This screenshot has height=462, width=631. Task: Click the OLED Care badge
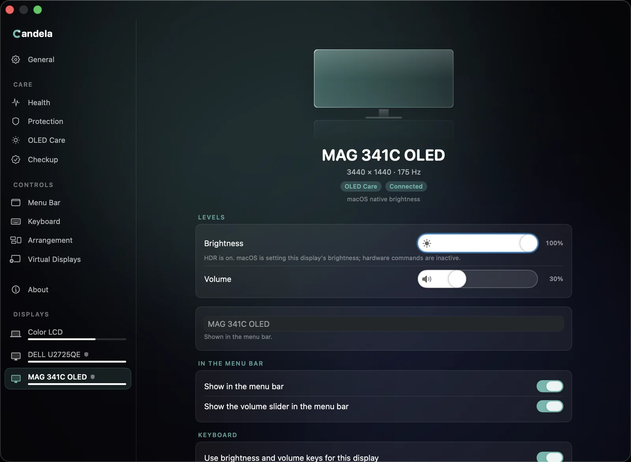click(x=361, y=186)
